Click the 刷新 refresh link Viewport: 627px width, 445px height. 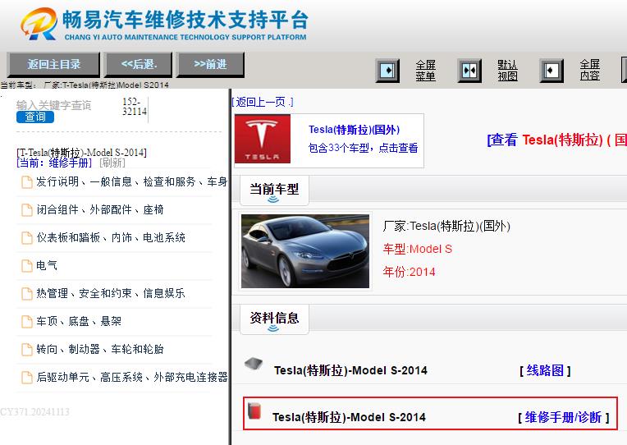tap(112, 163)
